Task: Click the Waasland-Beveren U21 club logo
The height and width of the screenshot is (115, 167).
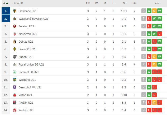Action: click(15, 19)
